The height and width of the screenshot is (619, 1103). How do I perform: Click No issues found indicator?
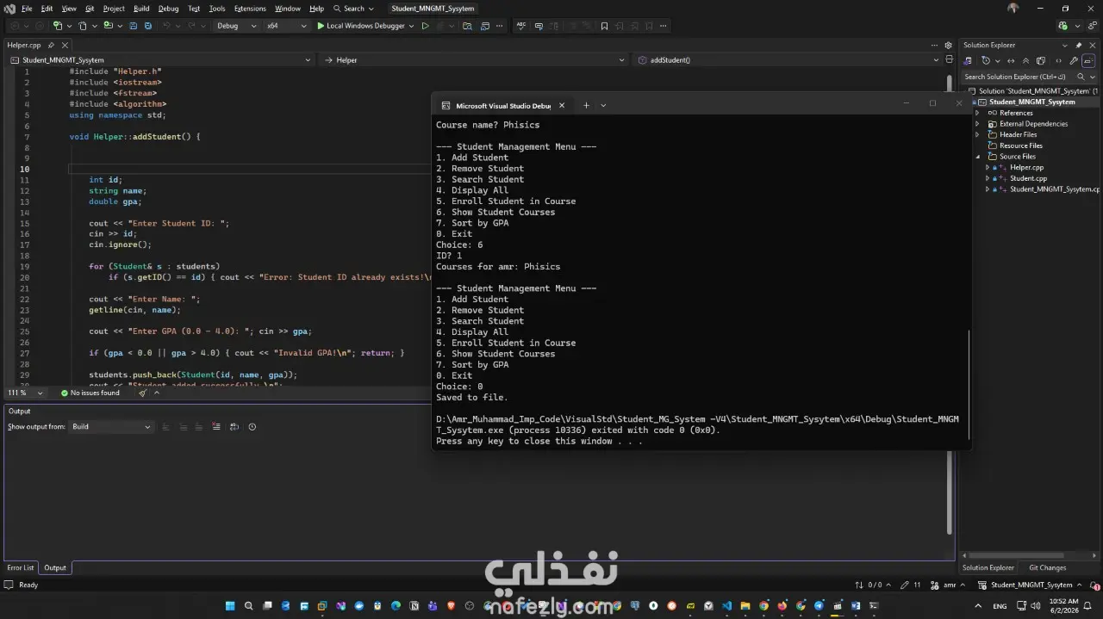click(90, 393)
